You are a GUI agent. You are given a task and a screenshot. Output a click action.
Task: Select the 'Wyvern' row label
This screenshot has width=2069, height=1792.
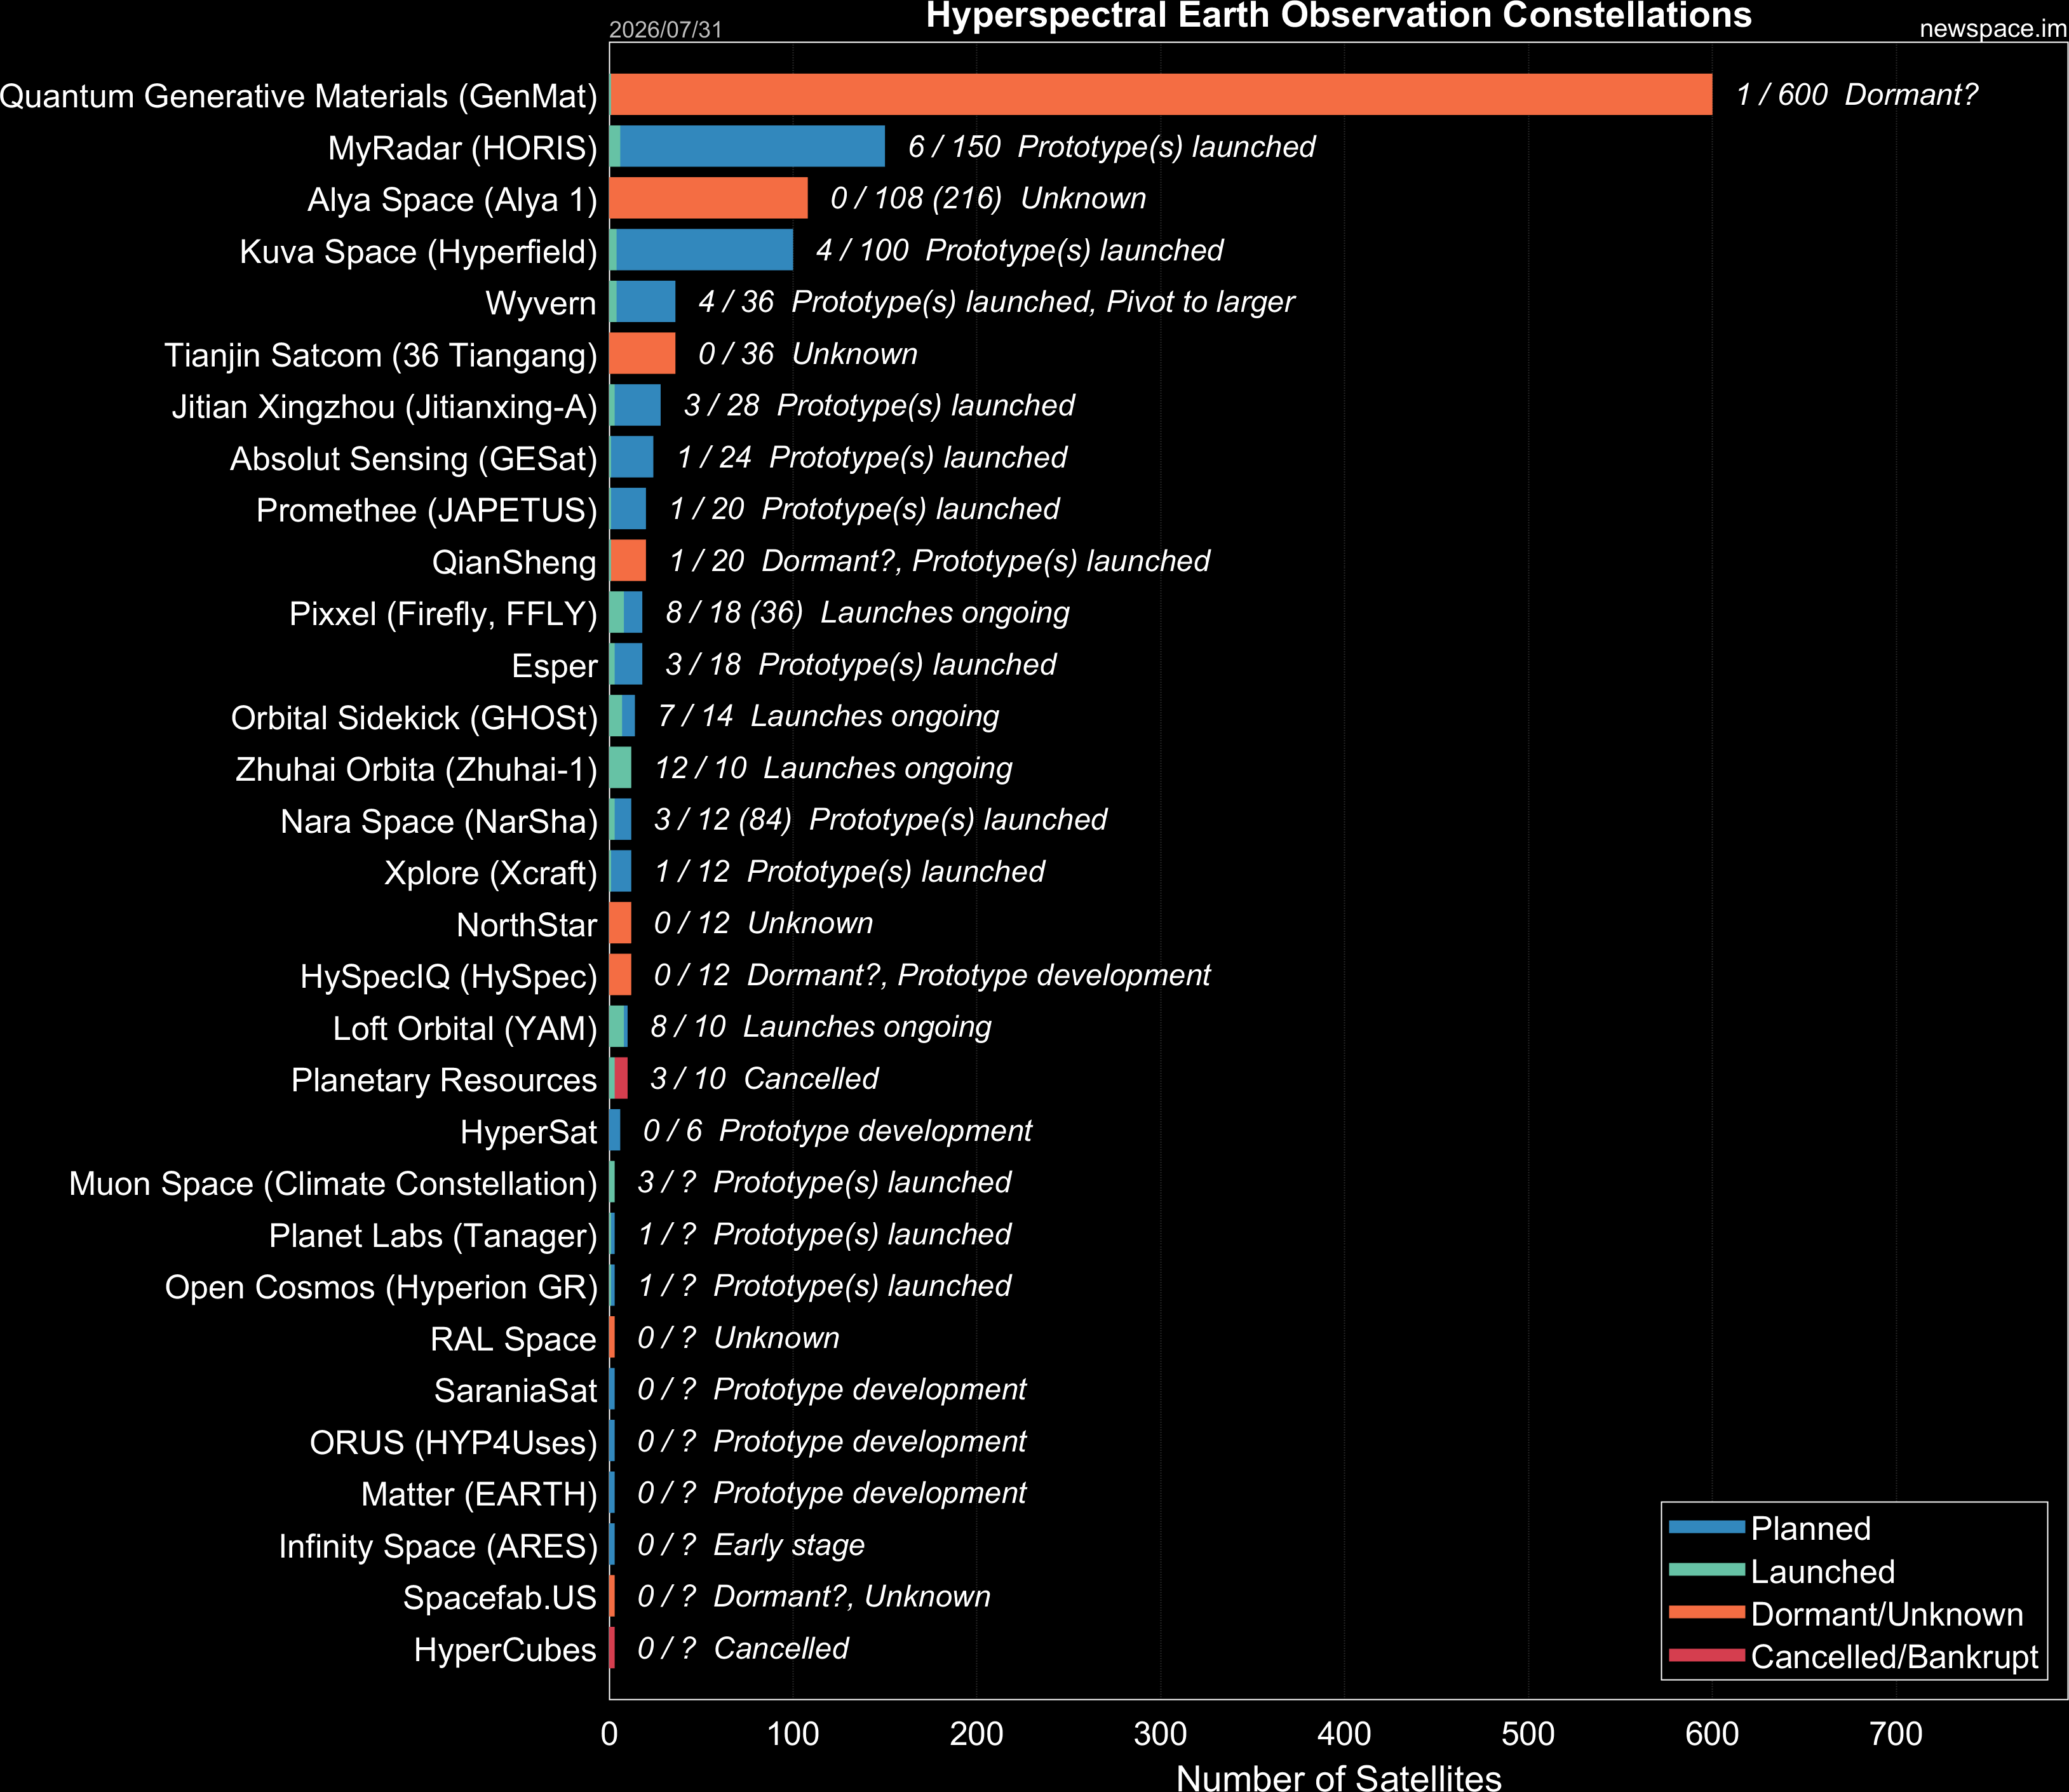click(541, 303)
